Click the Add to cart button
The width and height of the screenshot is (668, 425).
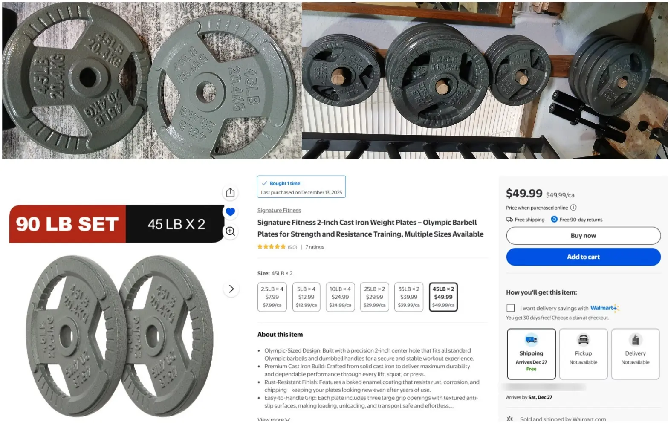tap(583, 257)
